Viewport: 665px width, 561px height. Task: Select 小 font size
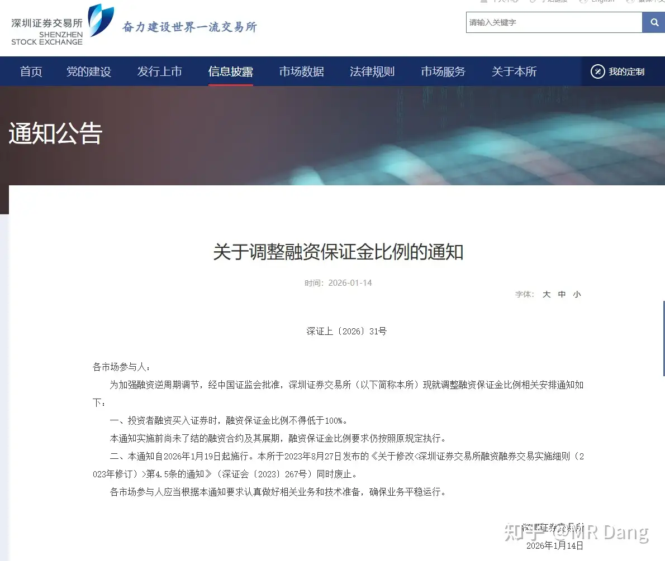[577, 294]
